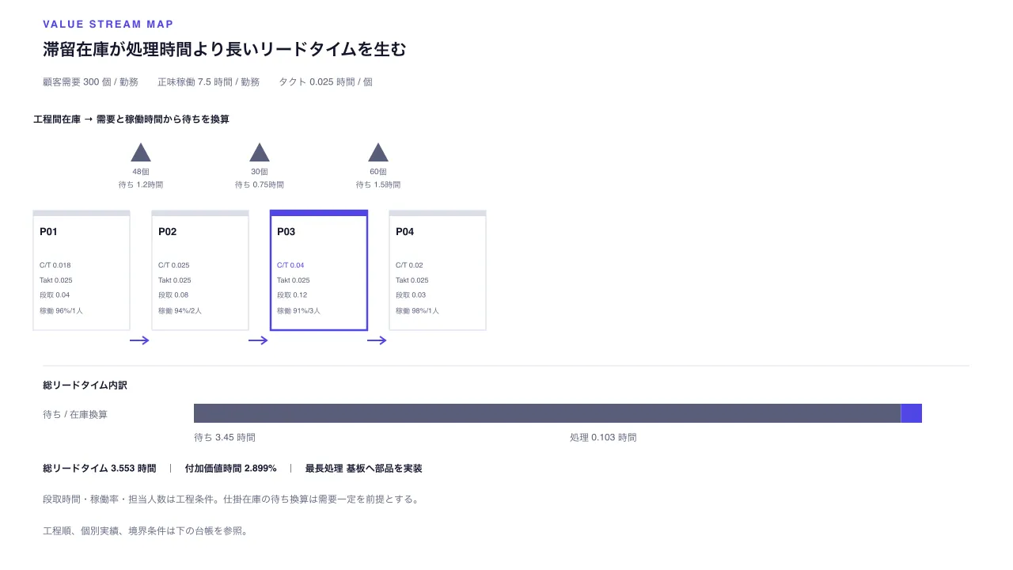Screen dimensions: 1013x570
Task: Click the 付加価値時間 2.899% summary
Action: pyautogui.click(x=230, y=469)
